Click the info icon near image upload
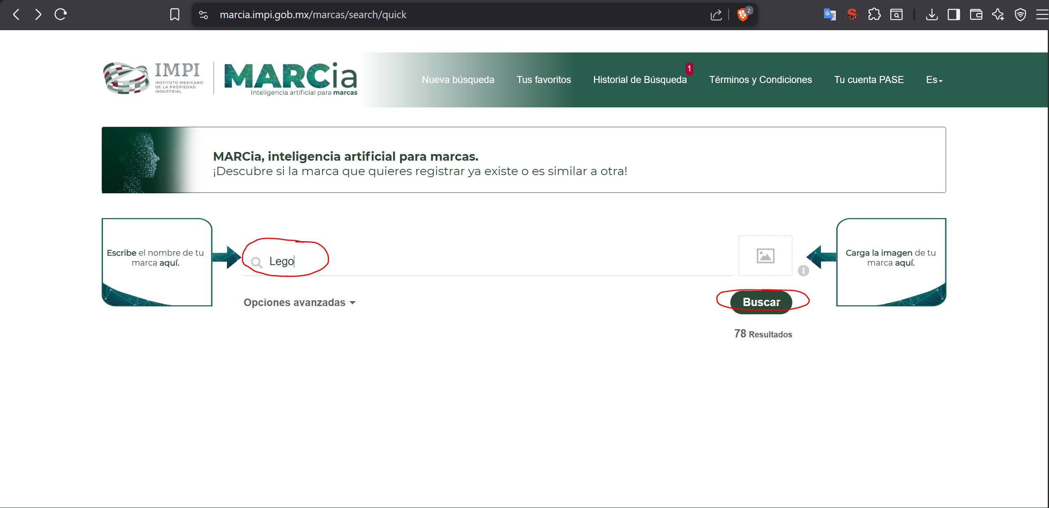Viewport: 1049px width, 508px height. (803, 271)
